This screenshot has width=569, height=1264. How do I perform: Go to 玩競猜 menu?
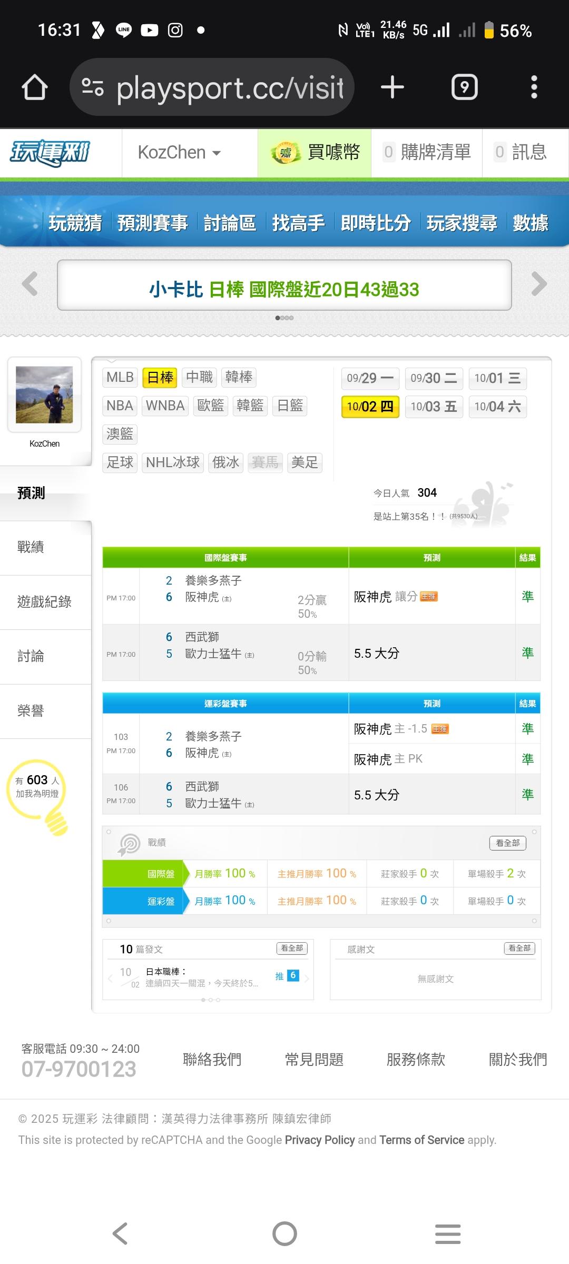75,223
